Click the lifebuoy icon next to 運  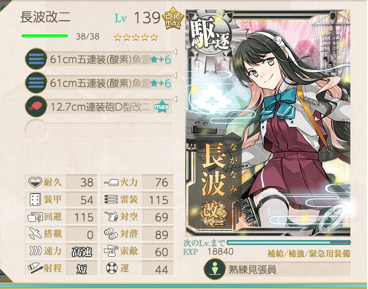112,268
